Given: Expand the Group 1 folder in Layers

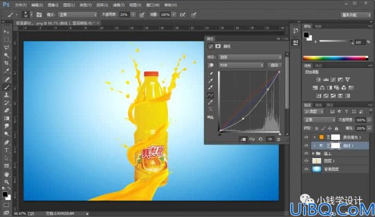Looking at the screenshot, I should point(313,153).
